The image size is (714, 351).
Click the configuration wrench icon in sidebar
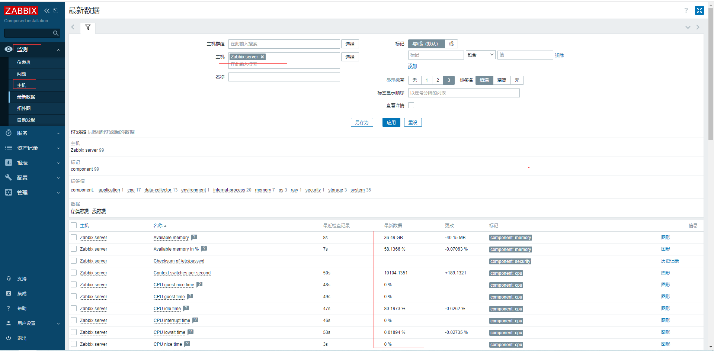[9, 177]
